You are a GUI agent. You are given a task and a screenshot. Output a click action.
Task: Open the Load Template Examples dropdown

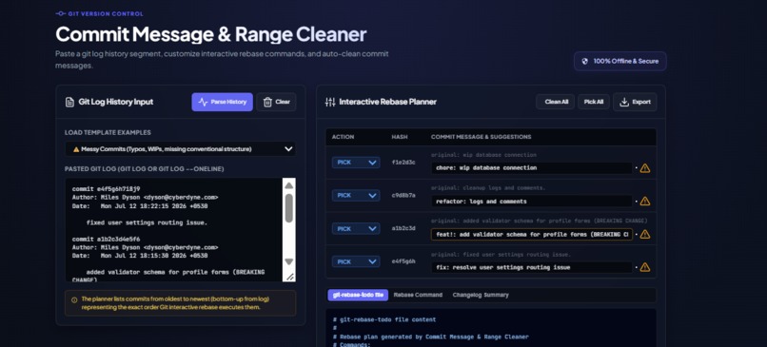180,149
